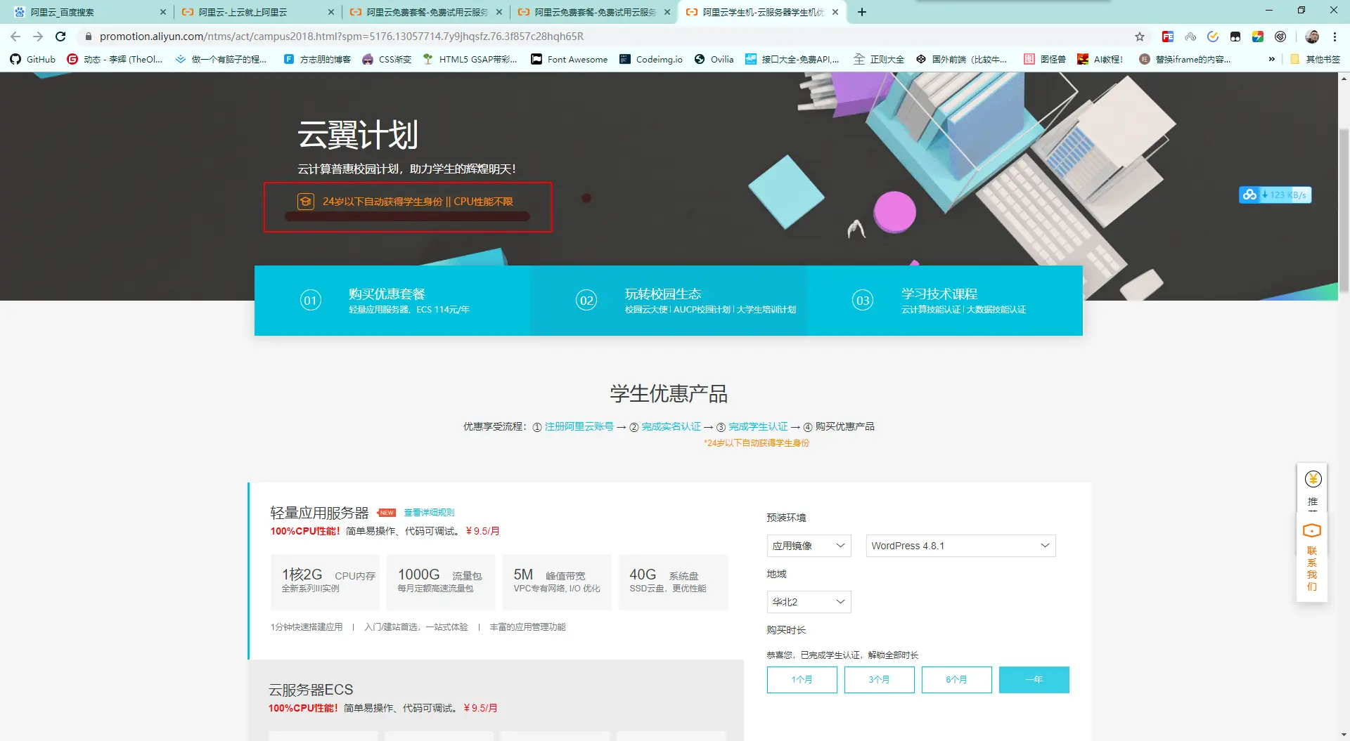Screen dimensions: 1350x741
Task: Go forward in browser history
Action: [x=38, y=37]
